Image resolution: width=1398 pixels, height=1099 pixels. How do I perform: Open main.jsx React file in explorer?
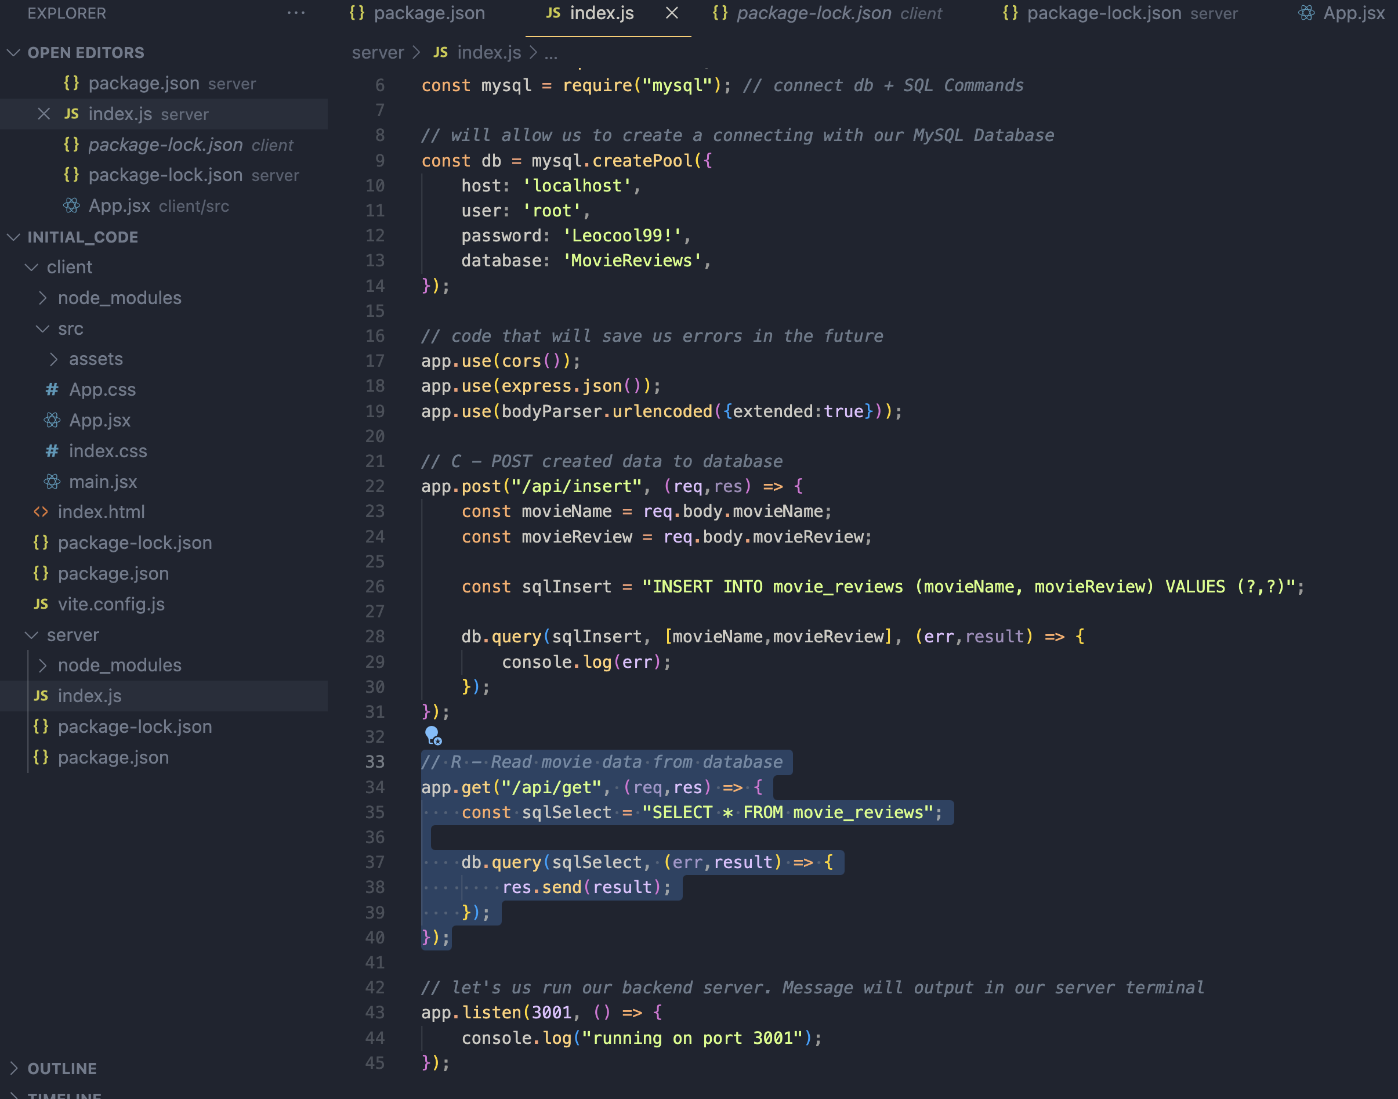[103, 481]
